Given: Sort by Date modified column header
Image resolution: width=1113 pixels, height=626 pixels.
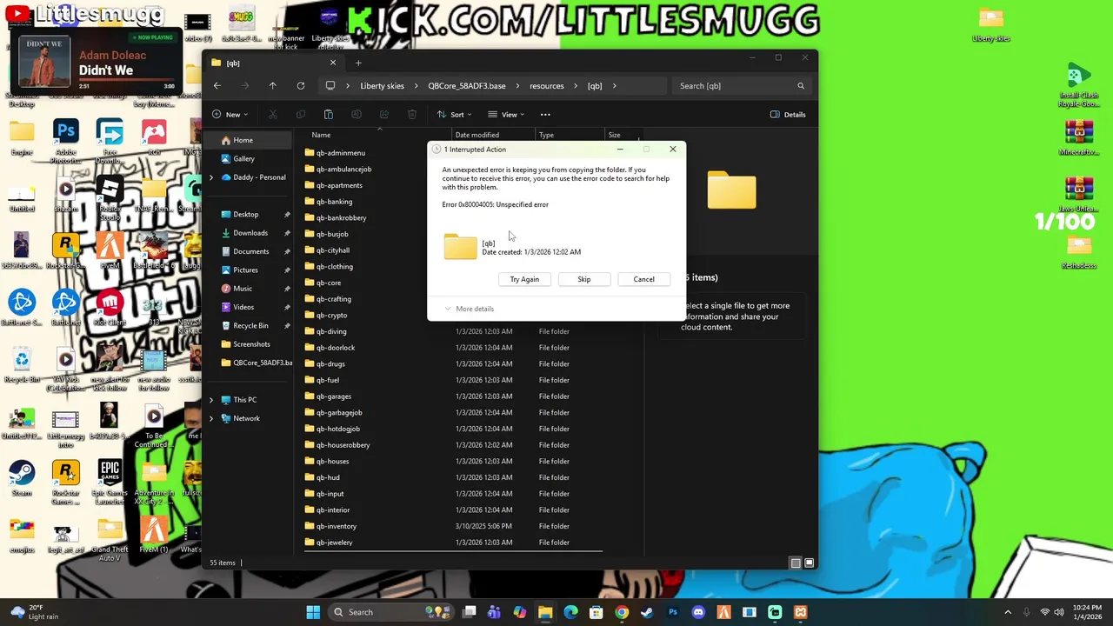Looking at the screenshot, I should [477, 135].
